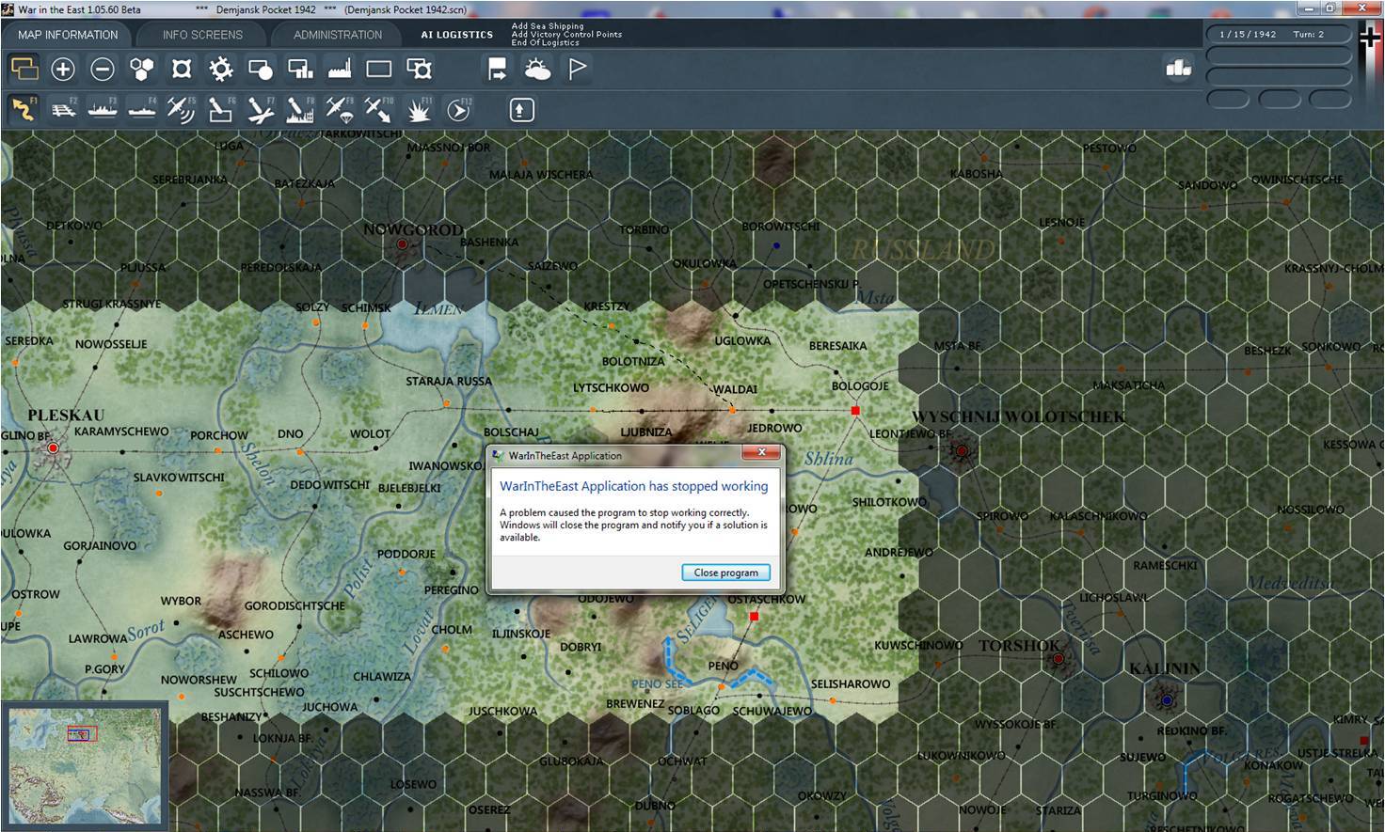Toggle the hex grid cluster icon
This screenshot has width=1385, height=832.
[142, 69]
